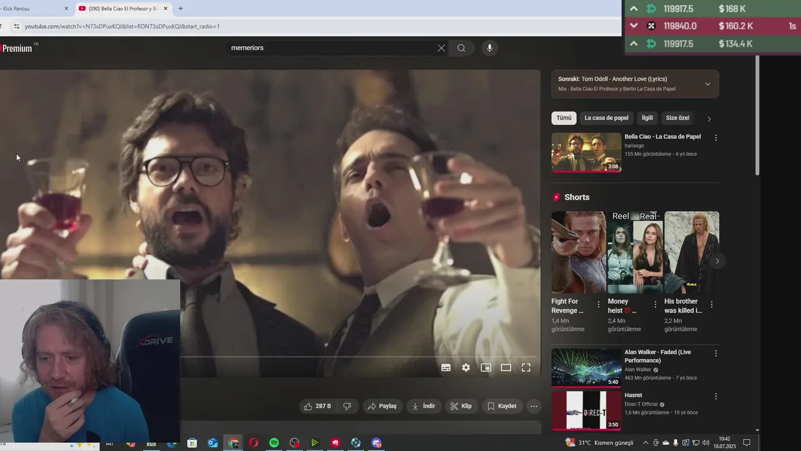Open more actions menu beside Kaydet
The image size is (801, 451).
(534, 406)
